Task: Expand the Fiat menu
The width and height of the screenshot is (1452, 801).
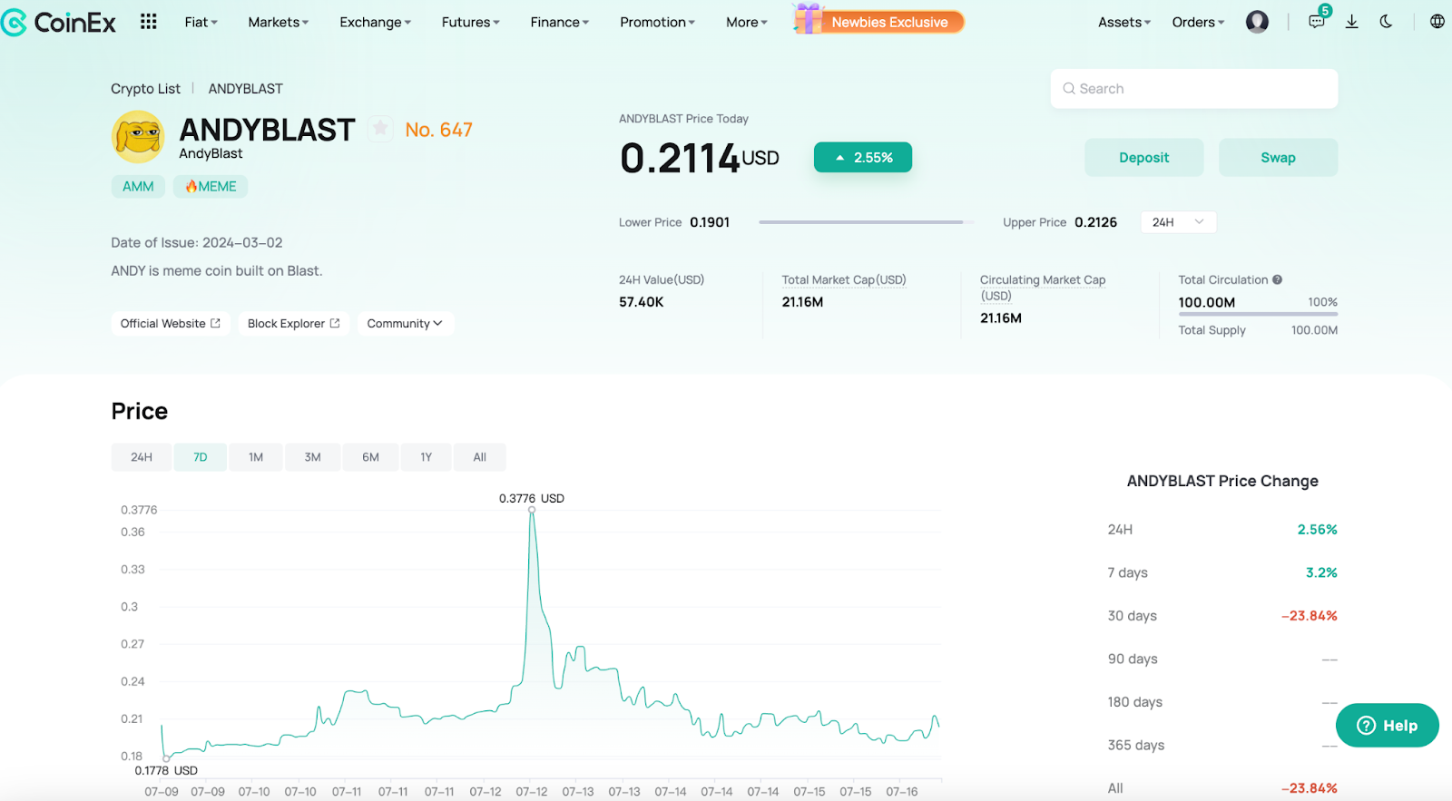Action: point(201,22)
